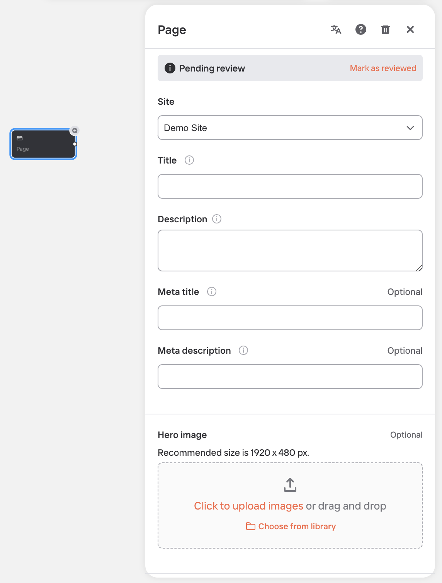Click the Pending review info icon
Image resolution: width=442 pixels, height=583 pixels.
coord(170,68)
